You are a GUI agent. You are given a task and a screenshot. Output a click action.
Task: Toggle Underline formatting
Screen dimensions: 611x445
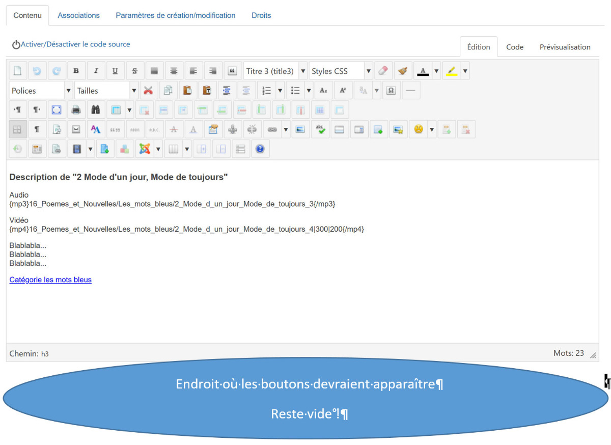pyautogui.click(x=115, y=71)
